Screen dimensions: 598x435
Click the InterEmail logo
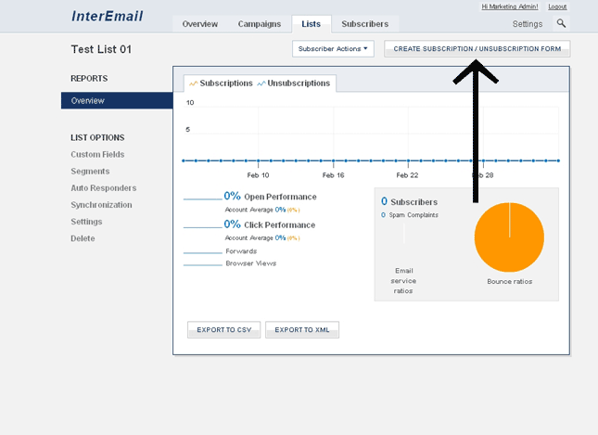tap(107, 17)
